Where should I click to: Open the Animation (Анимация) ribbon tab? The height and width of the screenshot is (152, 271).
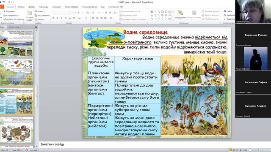pos(56,7)
